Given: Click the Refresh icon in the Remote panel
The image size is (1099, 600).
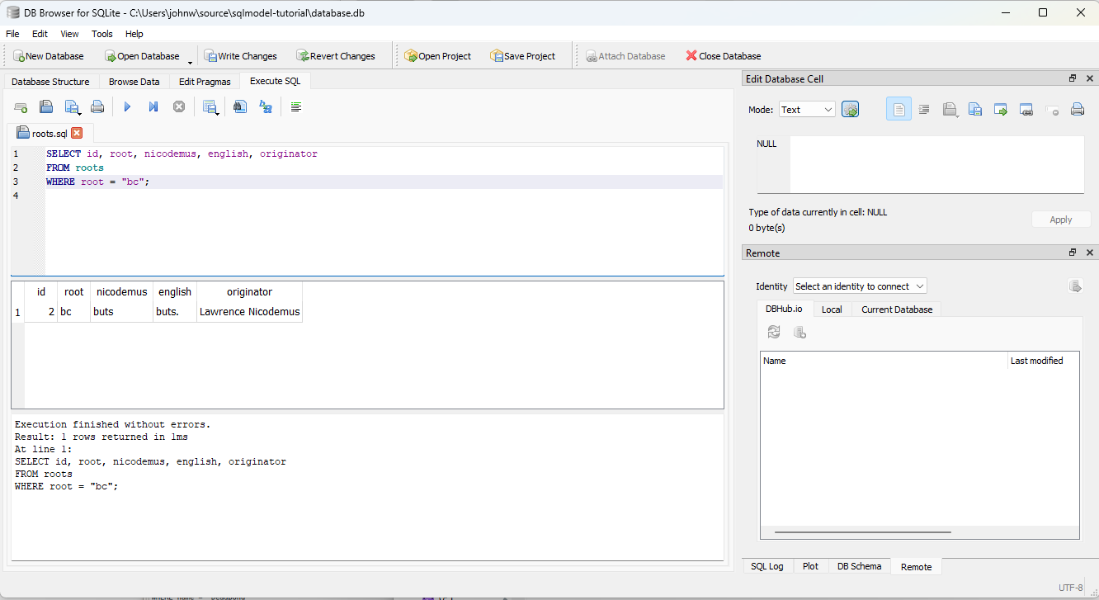Looking at the screenshot, I should coord(774,331).
